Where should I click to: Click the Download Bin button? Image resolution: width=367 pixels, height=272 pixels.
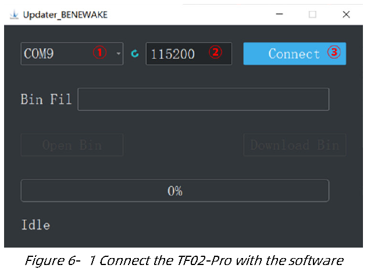click(x=294, y=145)
